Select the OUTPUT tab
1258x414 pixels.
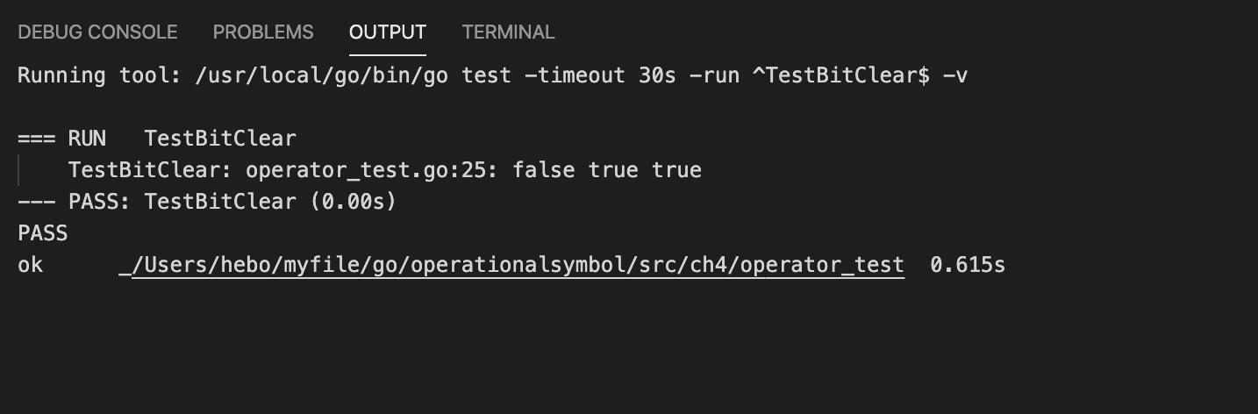pyautogui.click(x=388, y=32)
